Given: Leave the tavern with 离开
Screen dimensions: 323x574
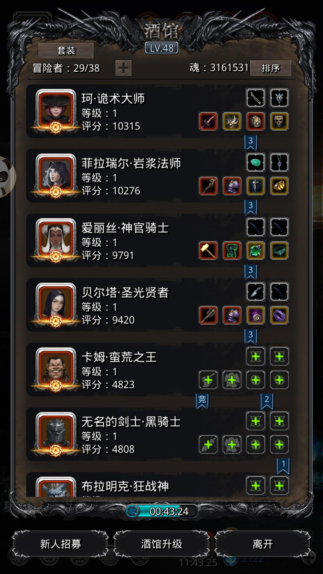Looking at the screenshot, I should click(263, 544).
